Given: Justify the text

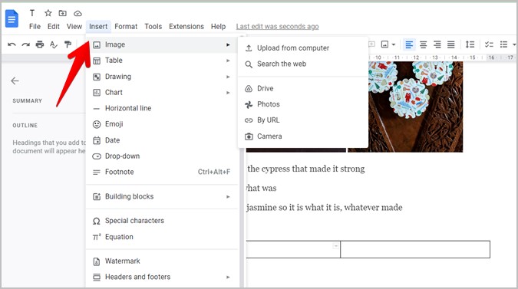Looking at the screenshot, I should pos(451,44).
